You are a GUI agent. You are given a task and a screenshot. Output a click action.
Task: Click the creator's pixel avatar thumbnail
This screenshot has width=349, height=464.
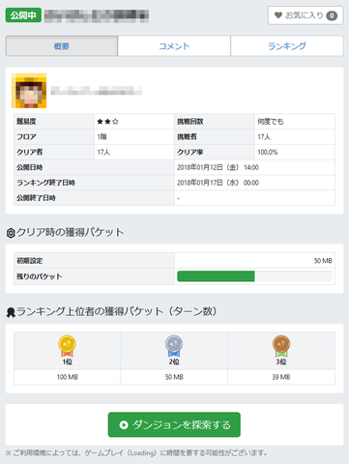click(x=29, y=91)
